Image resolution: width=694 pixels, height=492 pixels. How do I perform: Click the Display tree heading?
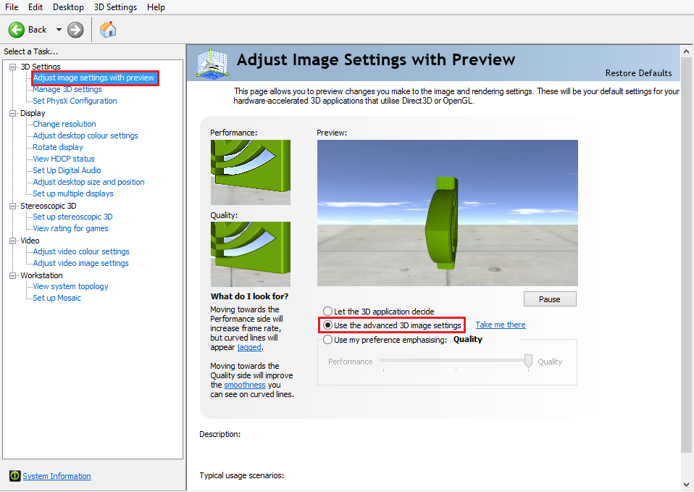(33, 113)
